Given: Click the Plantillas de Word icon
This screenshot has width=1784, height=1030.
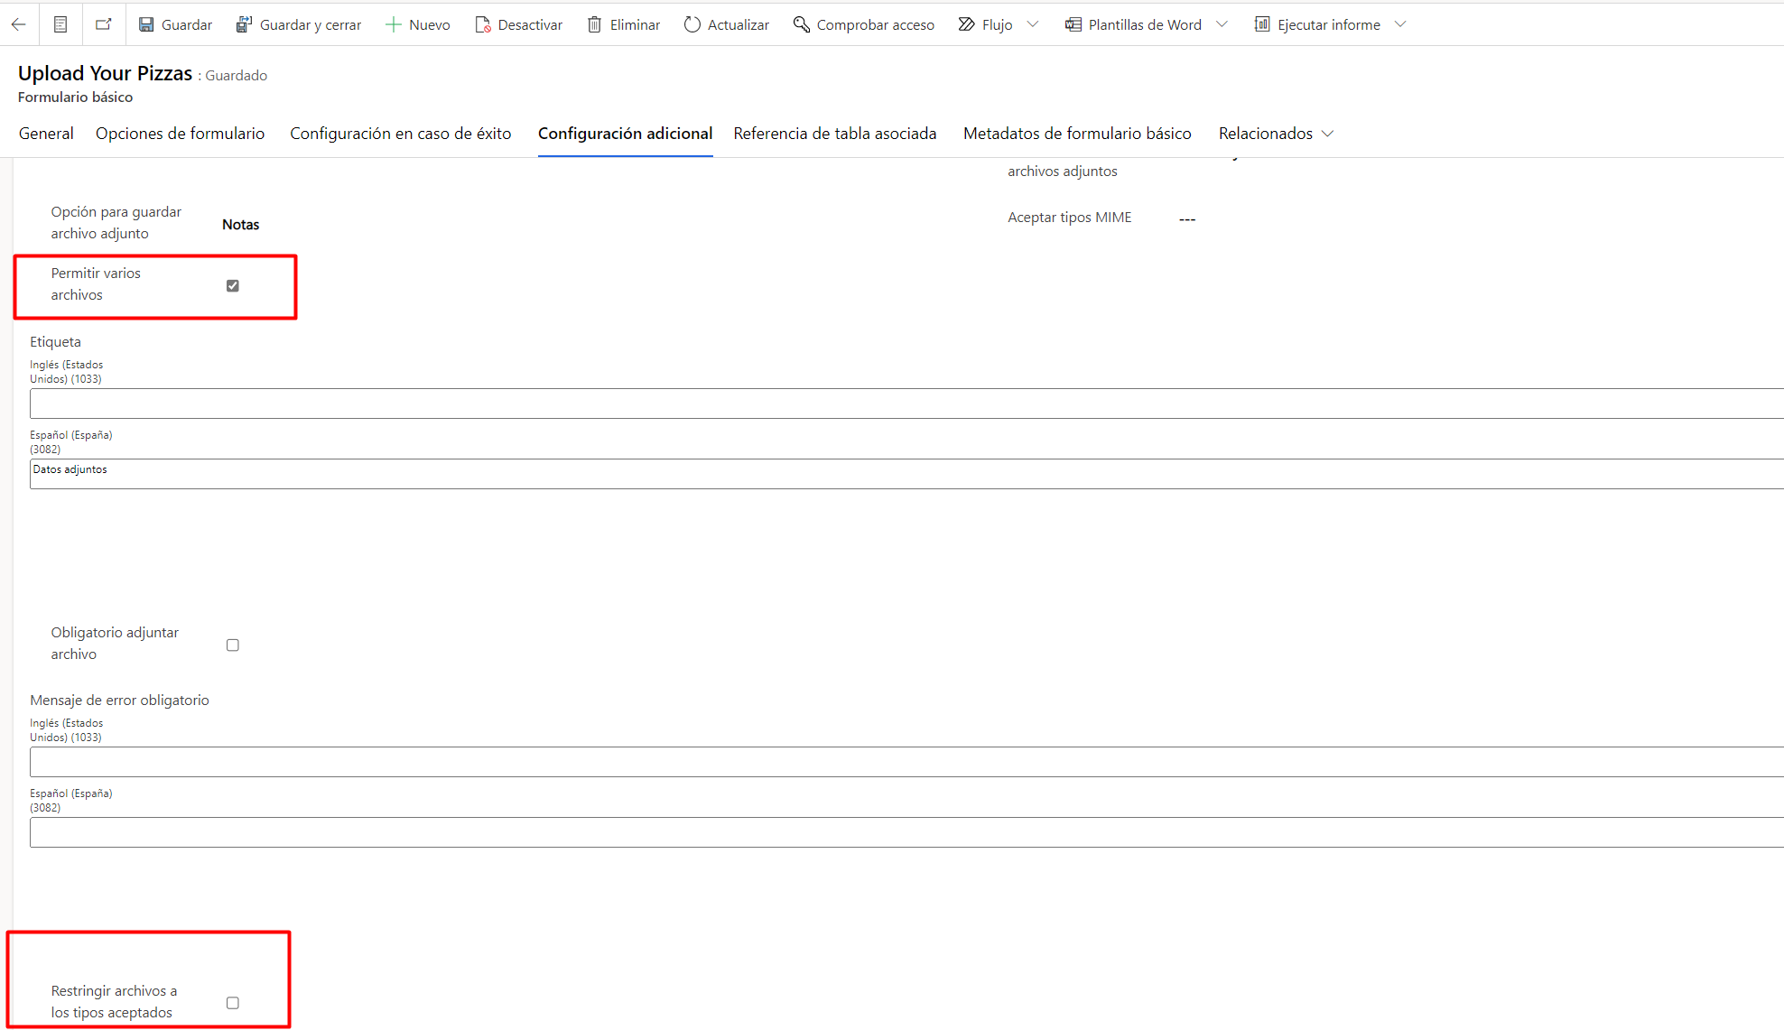Looking at the screenshot, I should coord(1073,24).
